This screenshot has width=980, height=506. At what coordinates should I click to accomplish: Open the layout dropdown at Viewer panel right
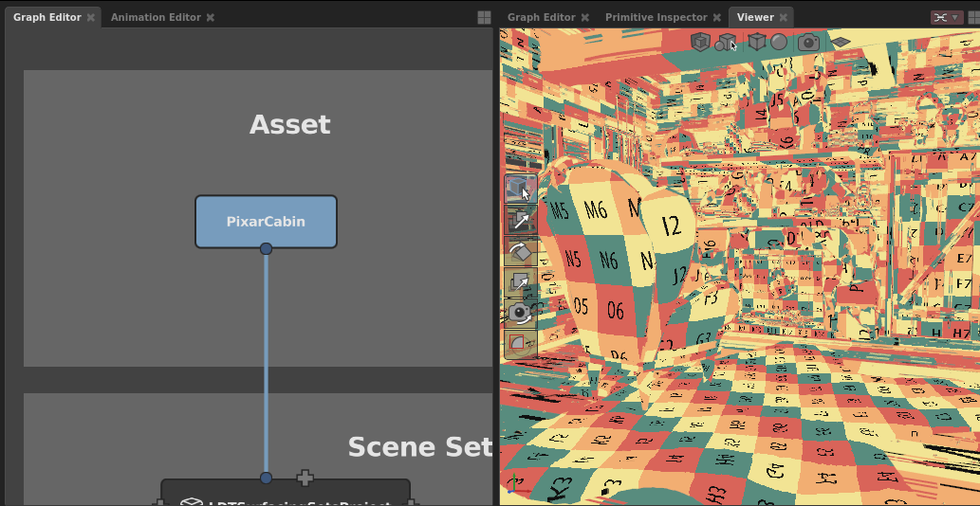[946, 17]
